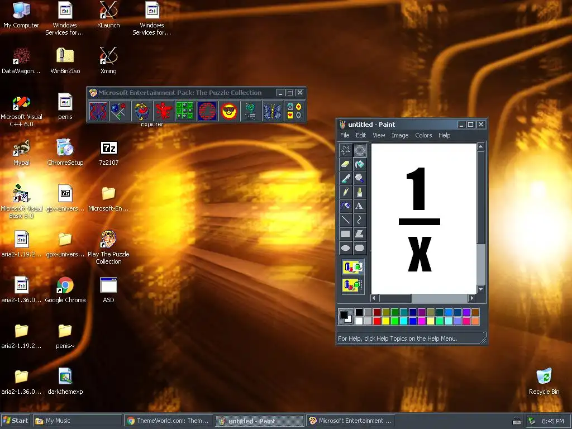The width and height of the screenshot is (572, 429).
Task: Open the teal tree game icon
Action: click(x=251, y=111)
